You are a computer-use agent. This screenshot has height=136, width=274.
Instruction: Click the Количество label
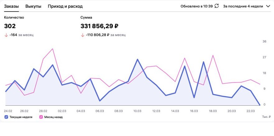coord(14,17)
